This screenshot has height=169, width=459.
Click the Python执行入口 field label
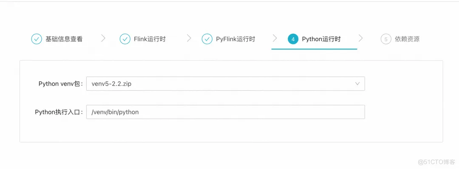(x=59, y=112)
